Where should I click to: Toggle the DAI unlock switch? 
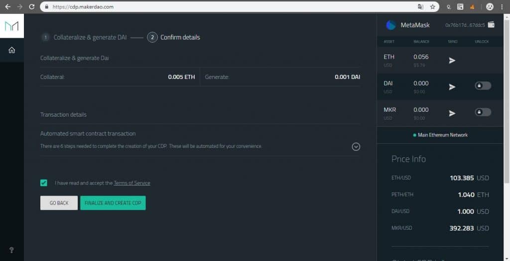tap(483, 86)
